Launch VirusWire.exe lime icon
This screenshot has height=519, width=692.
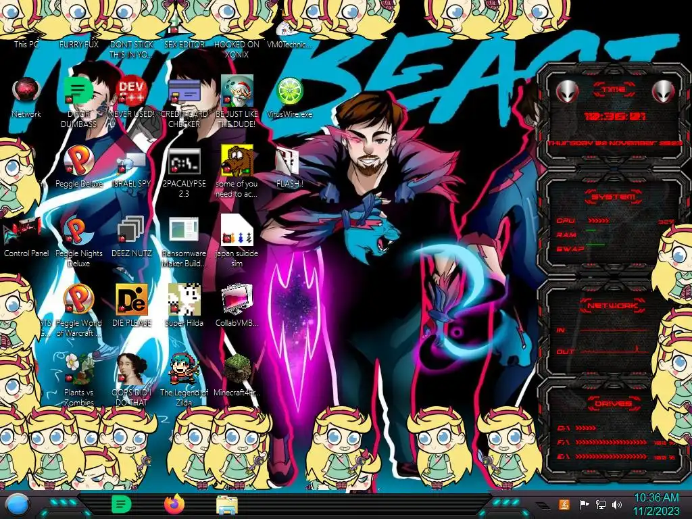pyautogui.click(x=289, y=91)
